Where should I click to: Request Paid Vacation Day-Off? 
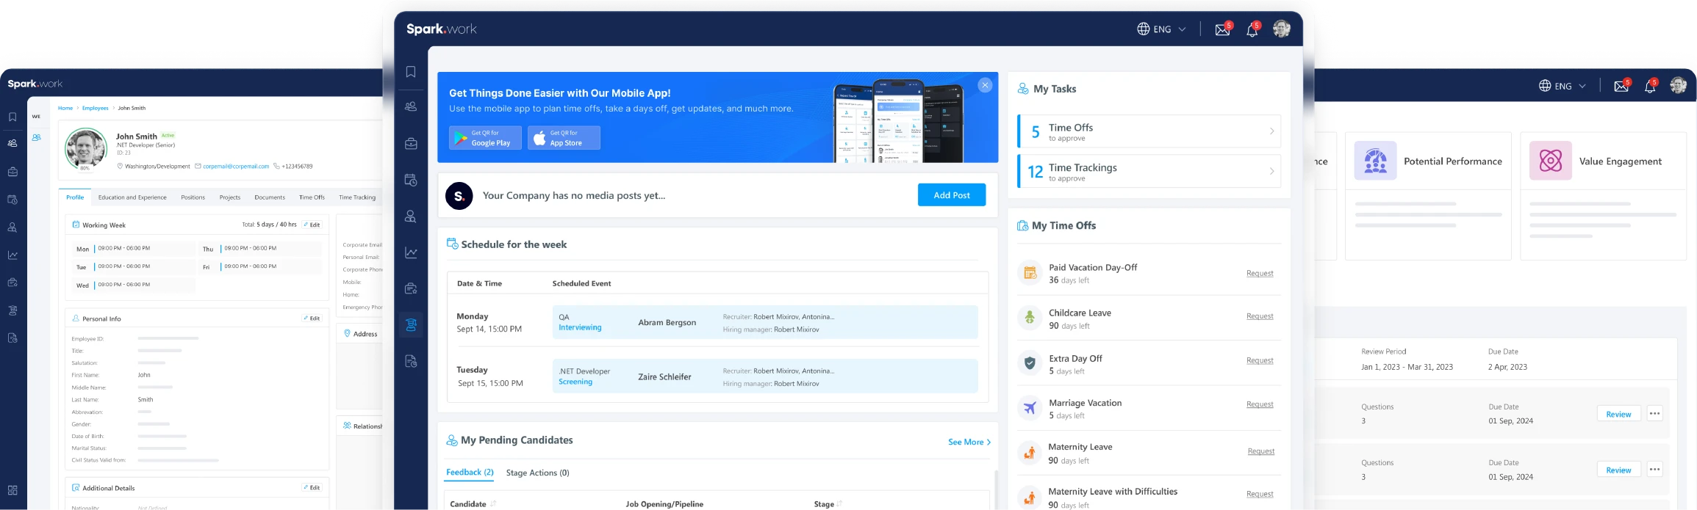(x=1259, y=274)
